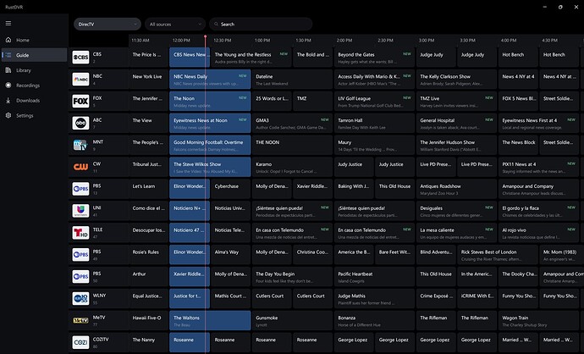The width and height of the screenshot is (584, 354).
Task: Select El gordo y la flaca
Action: tap(538, 211)
